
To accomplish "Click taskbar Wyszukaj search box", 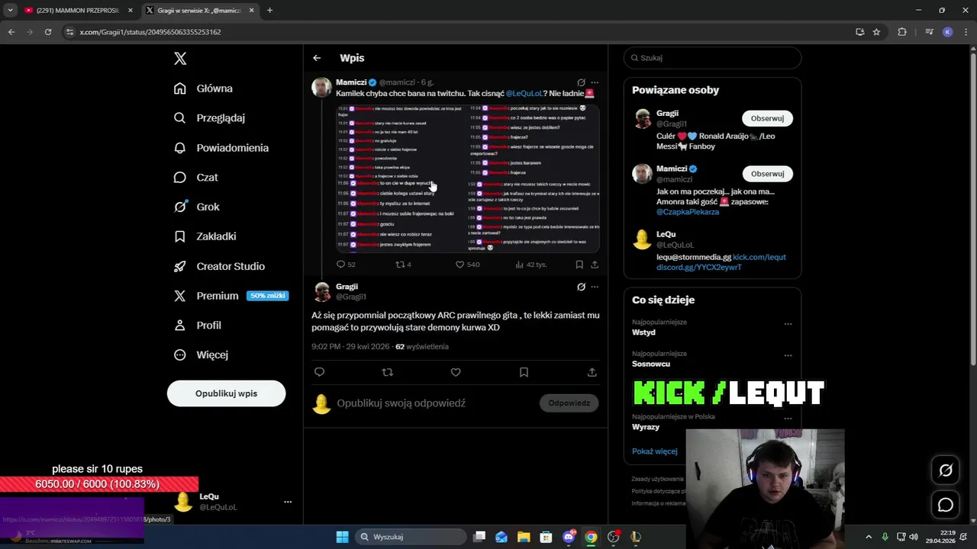I will [x=410, y=537].
